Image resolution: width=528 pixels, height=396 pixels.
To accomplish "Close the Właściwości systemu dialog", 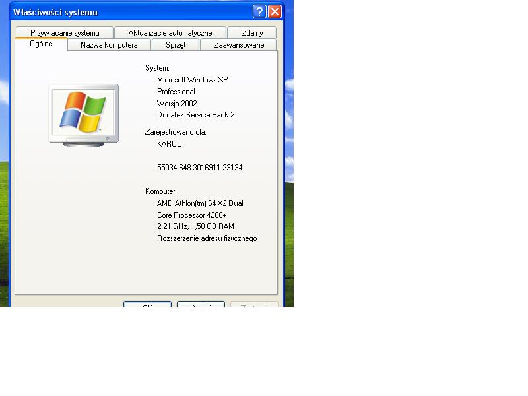I will point(275,12).
